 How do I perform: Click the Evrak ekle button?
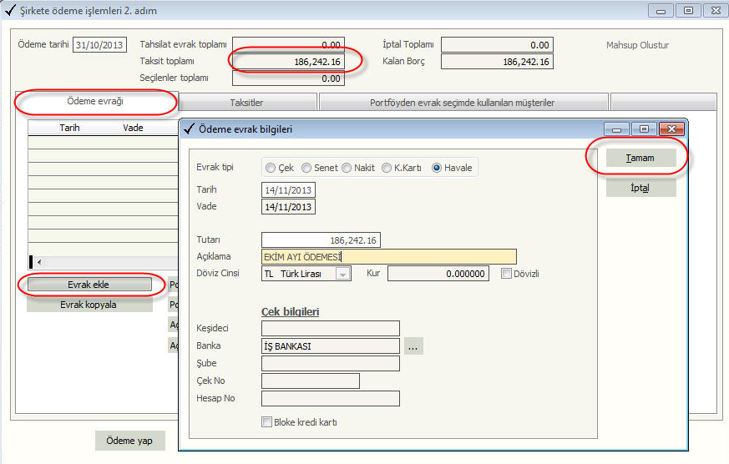[x=89, y=285]
